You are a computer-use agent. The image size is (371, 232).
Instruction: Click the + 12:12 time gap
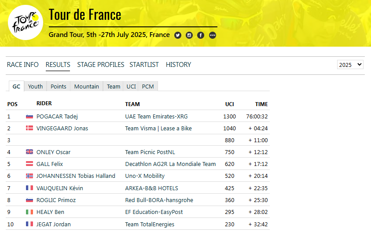pyautogui.click(x=258, y=152)
